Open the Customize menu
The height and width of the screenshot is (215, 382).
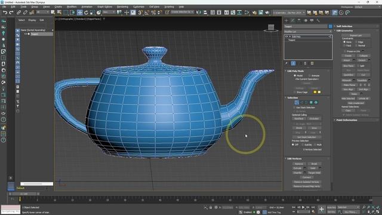point(138,7)
